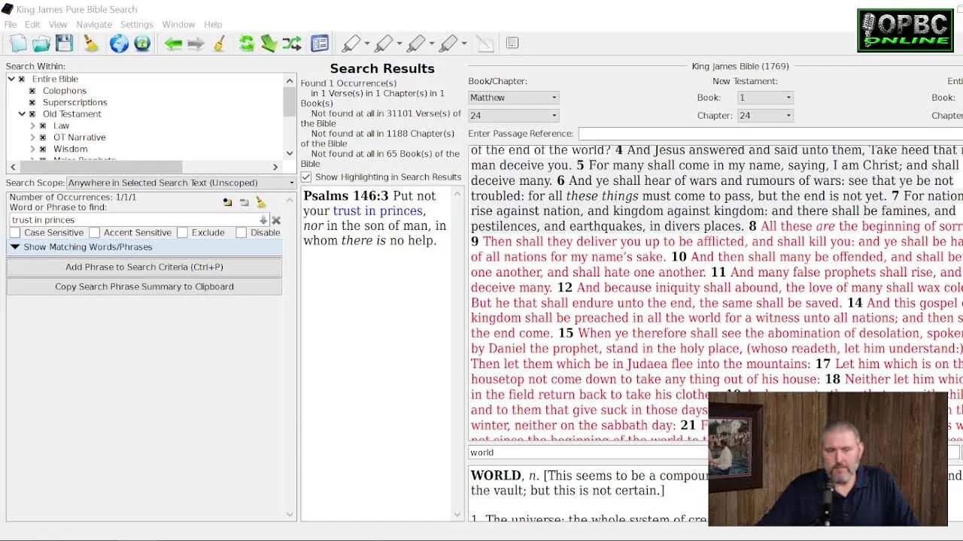Click in the Enter Passage Reference field

(770, 134)
